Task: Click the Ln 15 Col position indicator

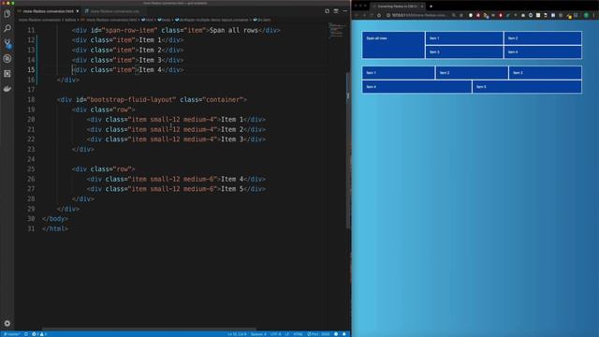Action: (237, 334)
